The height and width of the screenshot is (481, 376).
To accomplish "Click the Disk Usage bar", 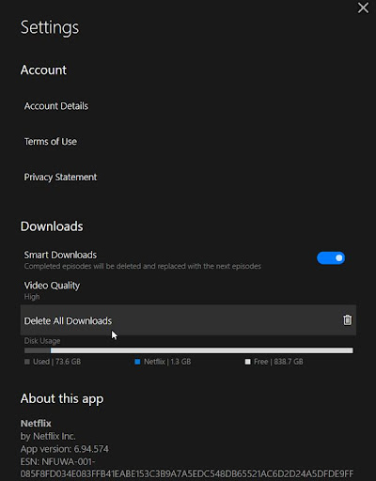I will coord(189,350).
